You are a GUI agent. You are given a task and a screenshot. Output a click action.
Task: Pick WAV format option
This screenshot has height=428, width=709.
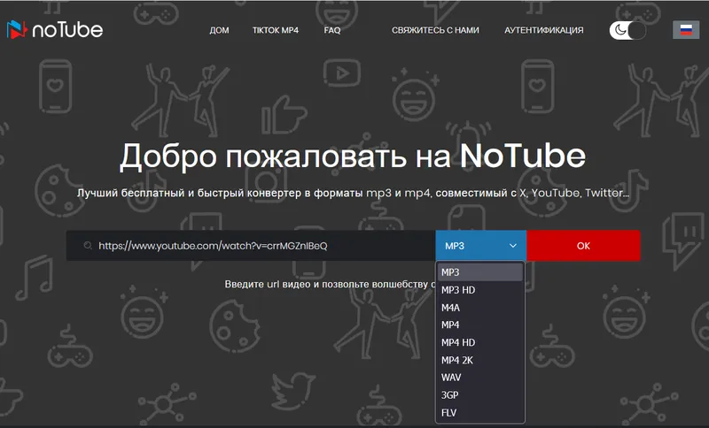(480, 378)
